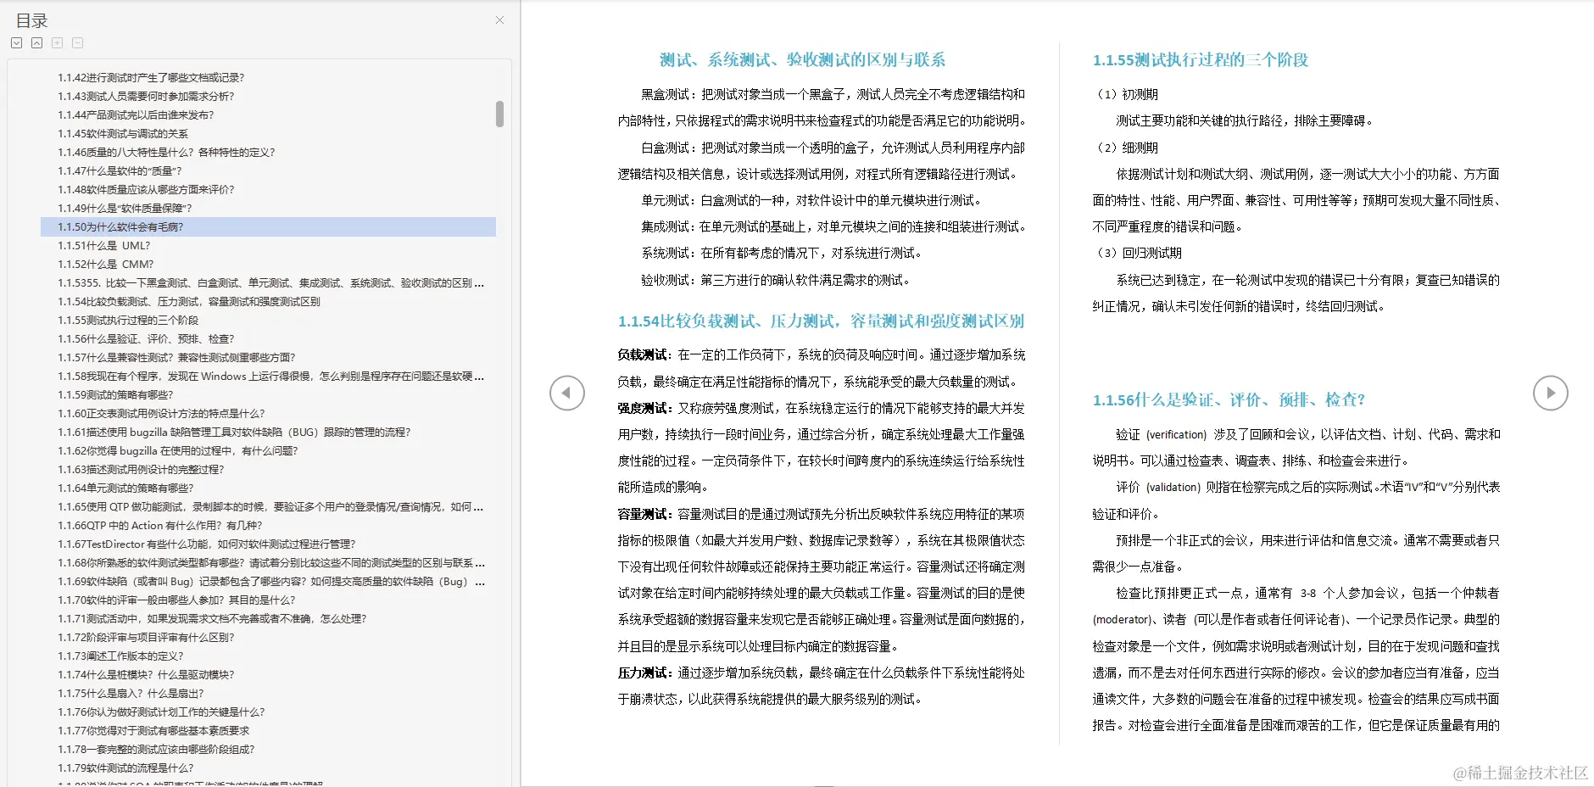The image size is (1594, 787).
Task: Select the highlighted entry 1.1.50为什么软件会有毛病?
Action: tap(121, 226)
